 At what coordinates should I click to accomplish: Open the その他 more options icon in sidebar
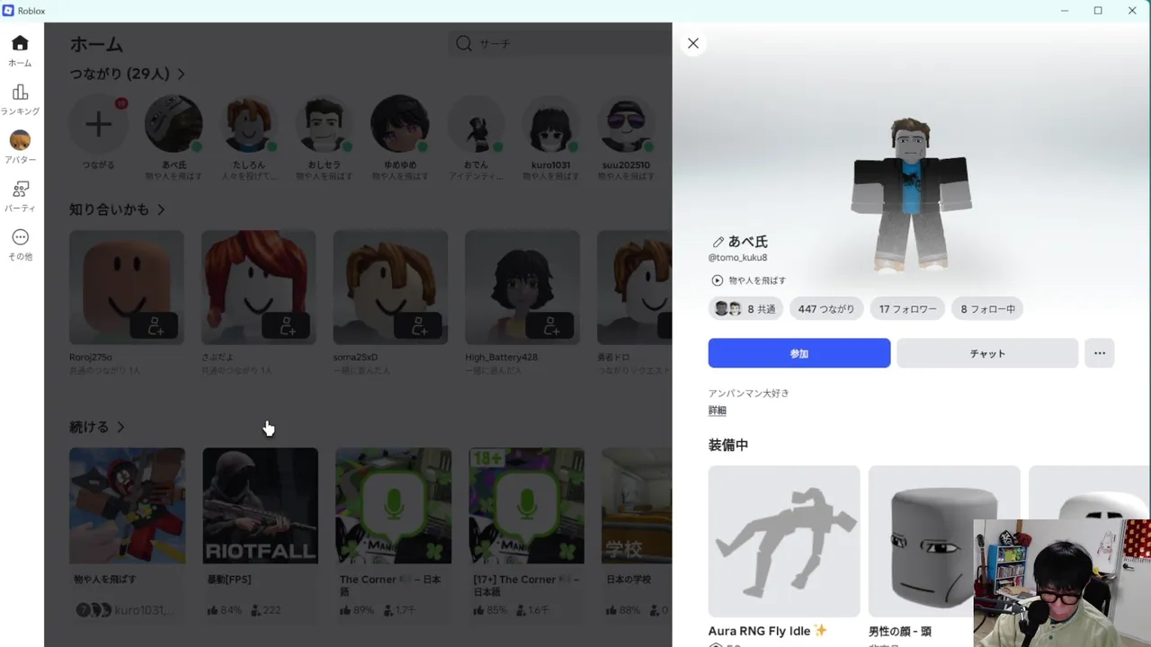coord(20,237)
